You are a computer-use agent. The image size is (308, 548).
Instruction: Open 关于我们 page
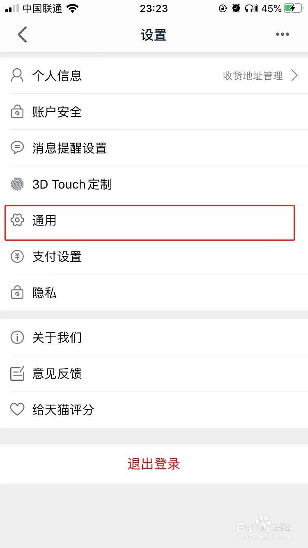154,337
